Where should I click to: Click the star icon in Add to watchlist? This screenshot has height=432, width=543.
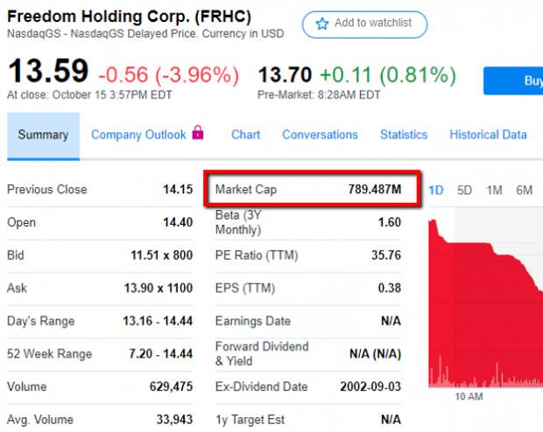pyautogui.click(x=321, y=24)
